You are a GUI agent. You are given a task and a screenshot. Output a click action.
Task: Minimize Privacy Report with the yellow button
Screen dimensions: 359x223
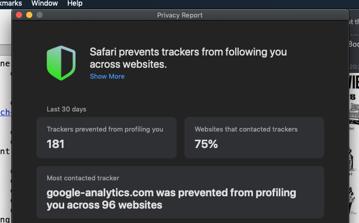pyautogui.click(x=29, y=15)
